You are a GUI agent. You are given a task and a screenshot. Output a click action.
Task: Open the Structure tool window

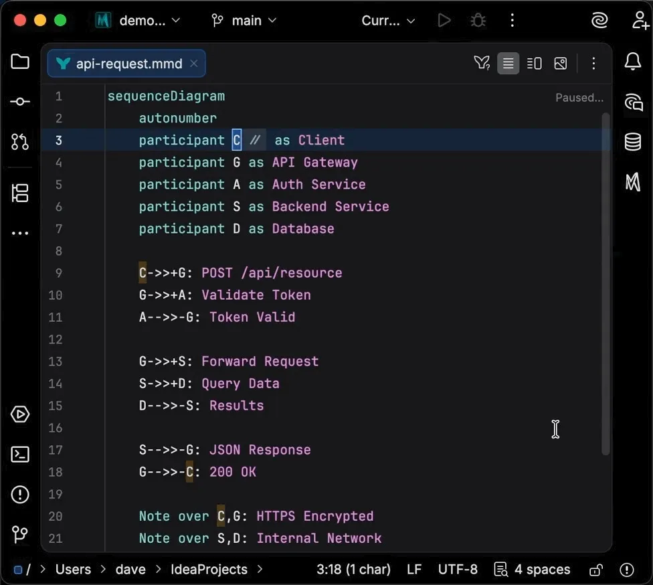(x=20, y=193)
